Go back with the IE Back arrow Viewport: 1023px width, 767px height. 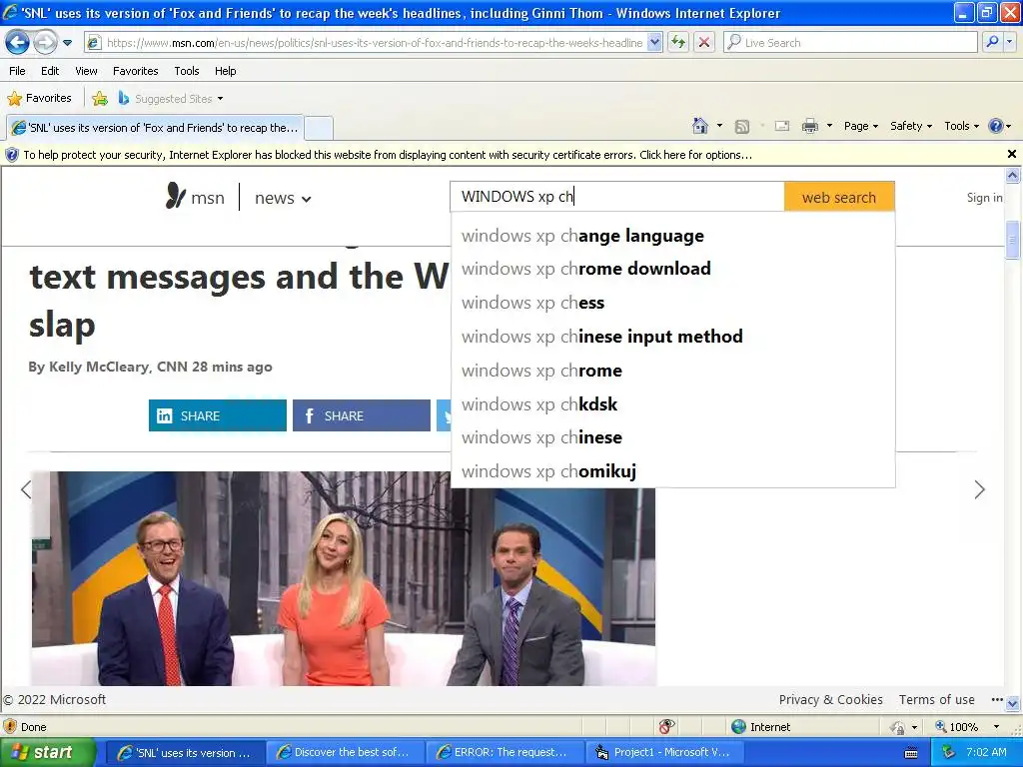click(x=18, y=42)
